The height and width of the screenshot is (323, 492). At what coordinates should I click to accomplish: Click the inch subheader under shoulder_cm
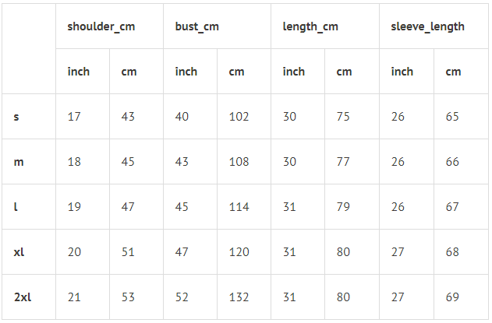(x=79, y=72)
